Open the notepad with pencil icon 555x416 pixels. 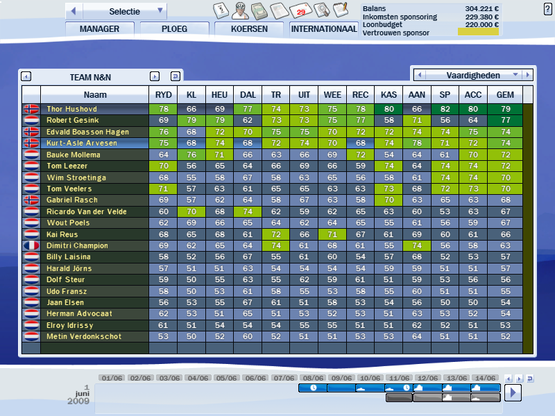point(341,10)
